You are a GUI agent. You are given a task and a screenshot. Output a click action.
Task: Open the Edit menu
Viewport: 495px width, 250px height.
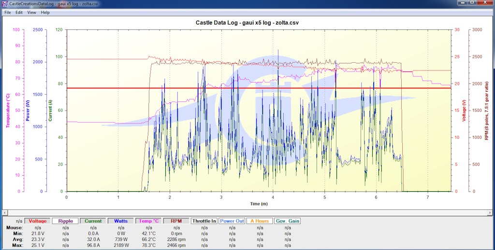pyautogui.click(x=19, y=13)
